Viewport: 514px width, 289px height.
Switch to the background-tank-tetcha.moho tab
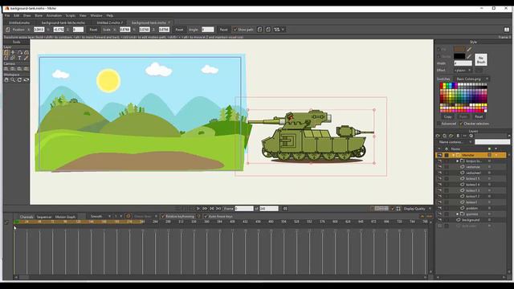pyautogui.click(x=63, y=22)
